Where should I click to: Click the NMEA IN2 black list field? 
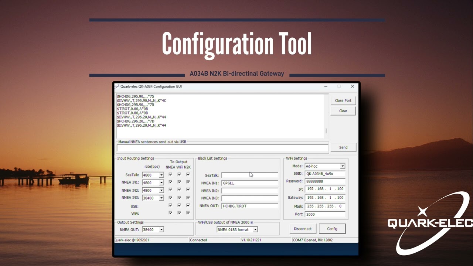pyautogui.click(x=250, y=191)
